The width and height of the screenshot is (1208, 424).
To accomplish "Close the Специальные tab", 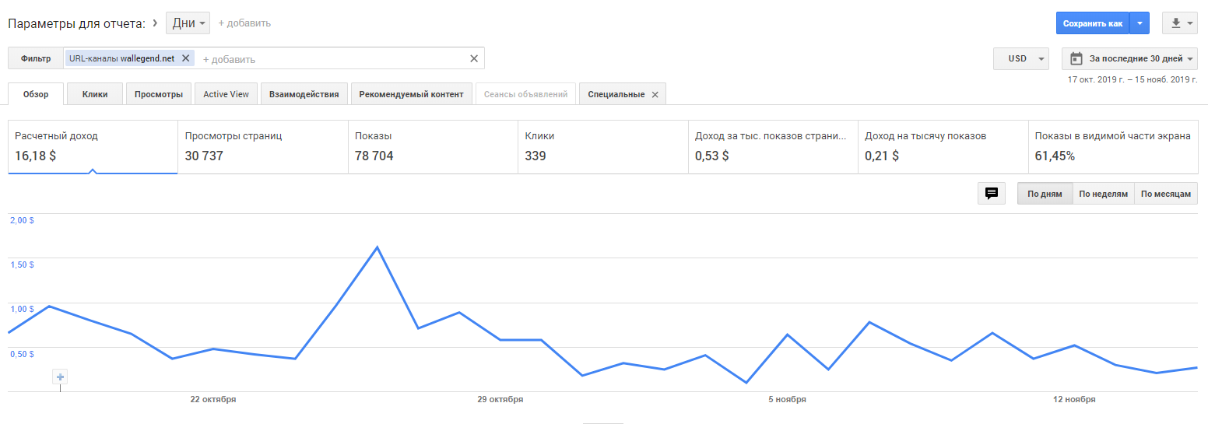I will coord(655,95).
